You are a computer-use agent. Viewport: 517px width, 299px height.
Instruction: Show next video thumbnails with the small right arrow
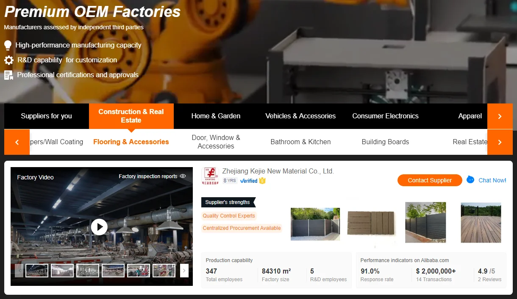tap(184, 271)
